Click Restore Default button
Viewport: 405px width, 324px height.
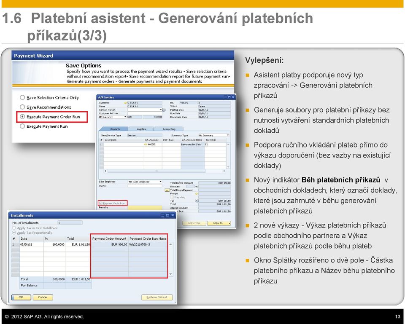coord(157,297)
